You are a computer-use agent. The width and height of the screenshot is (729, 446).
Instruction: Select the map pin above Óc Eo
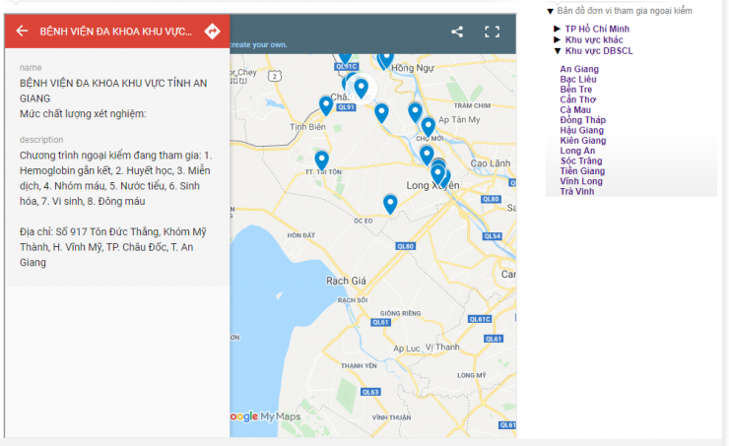coord(390,203)
